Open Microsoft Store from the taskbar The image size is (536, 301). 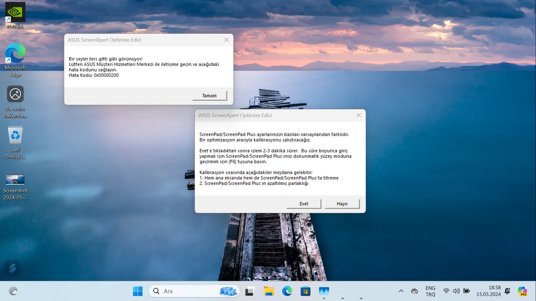point(305,291)
